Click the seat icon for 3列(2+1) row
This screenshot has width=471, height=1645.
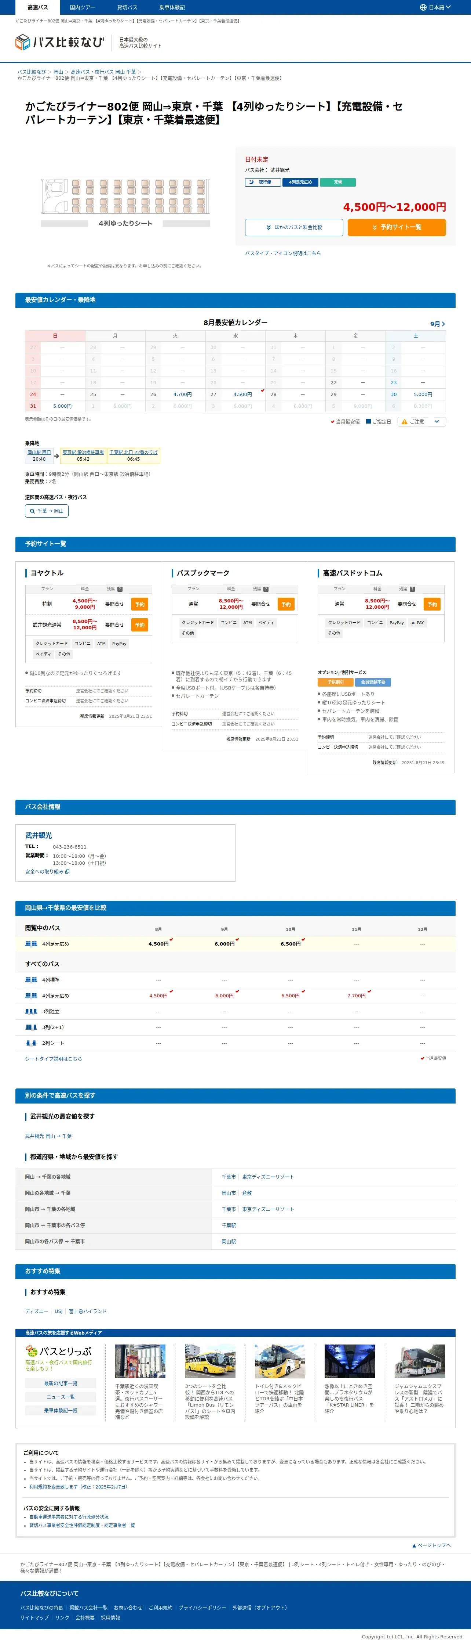pyautogui.click(x=30, y=1027)
